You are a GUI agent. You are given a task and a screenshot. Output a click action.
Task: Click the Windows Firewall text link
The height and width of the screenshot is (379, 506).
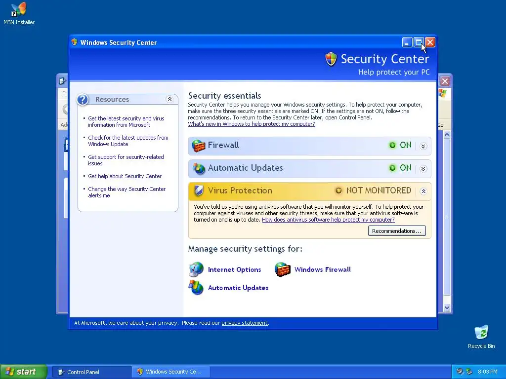pos(322,269)
